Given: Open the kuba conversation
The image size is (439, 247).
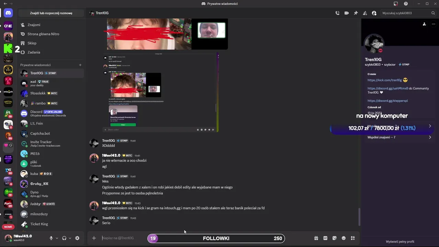Looking at the screenshot, I should click(51, 174).
